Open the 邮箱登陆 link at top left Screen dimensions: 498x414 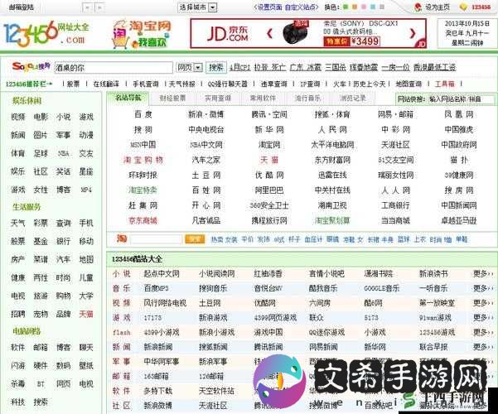[21, 7]
